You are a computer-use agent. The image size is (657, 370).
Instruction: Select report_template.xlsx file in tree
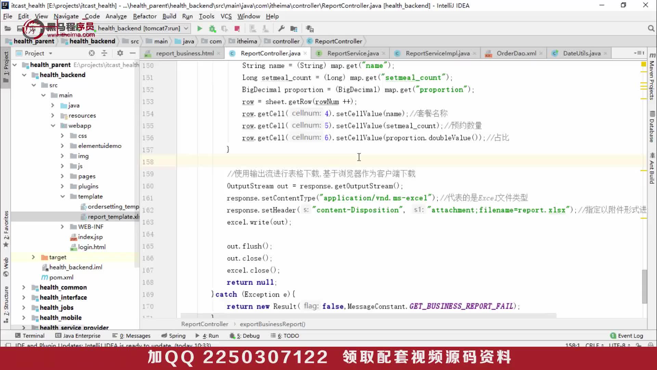point(109,217)
